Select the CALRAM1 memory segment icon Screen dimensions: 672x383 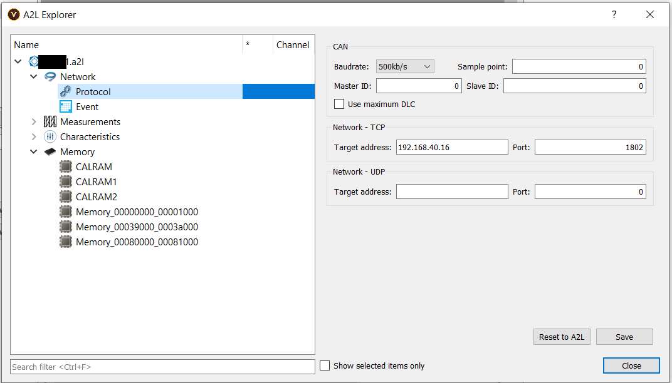tap(66, 182)
